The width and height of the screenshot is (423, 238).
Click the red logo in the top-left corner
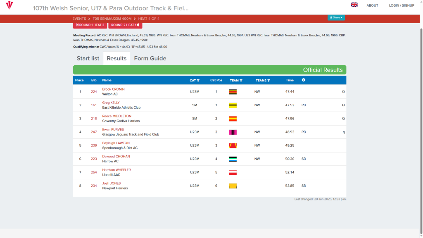tap(9, 5)
